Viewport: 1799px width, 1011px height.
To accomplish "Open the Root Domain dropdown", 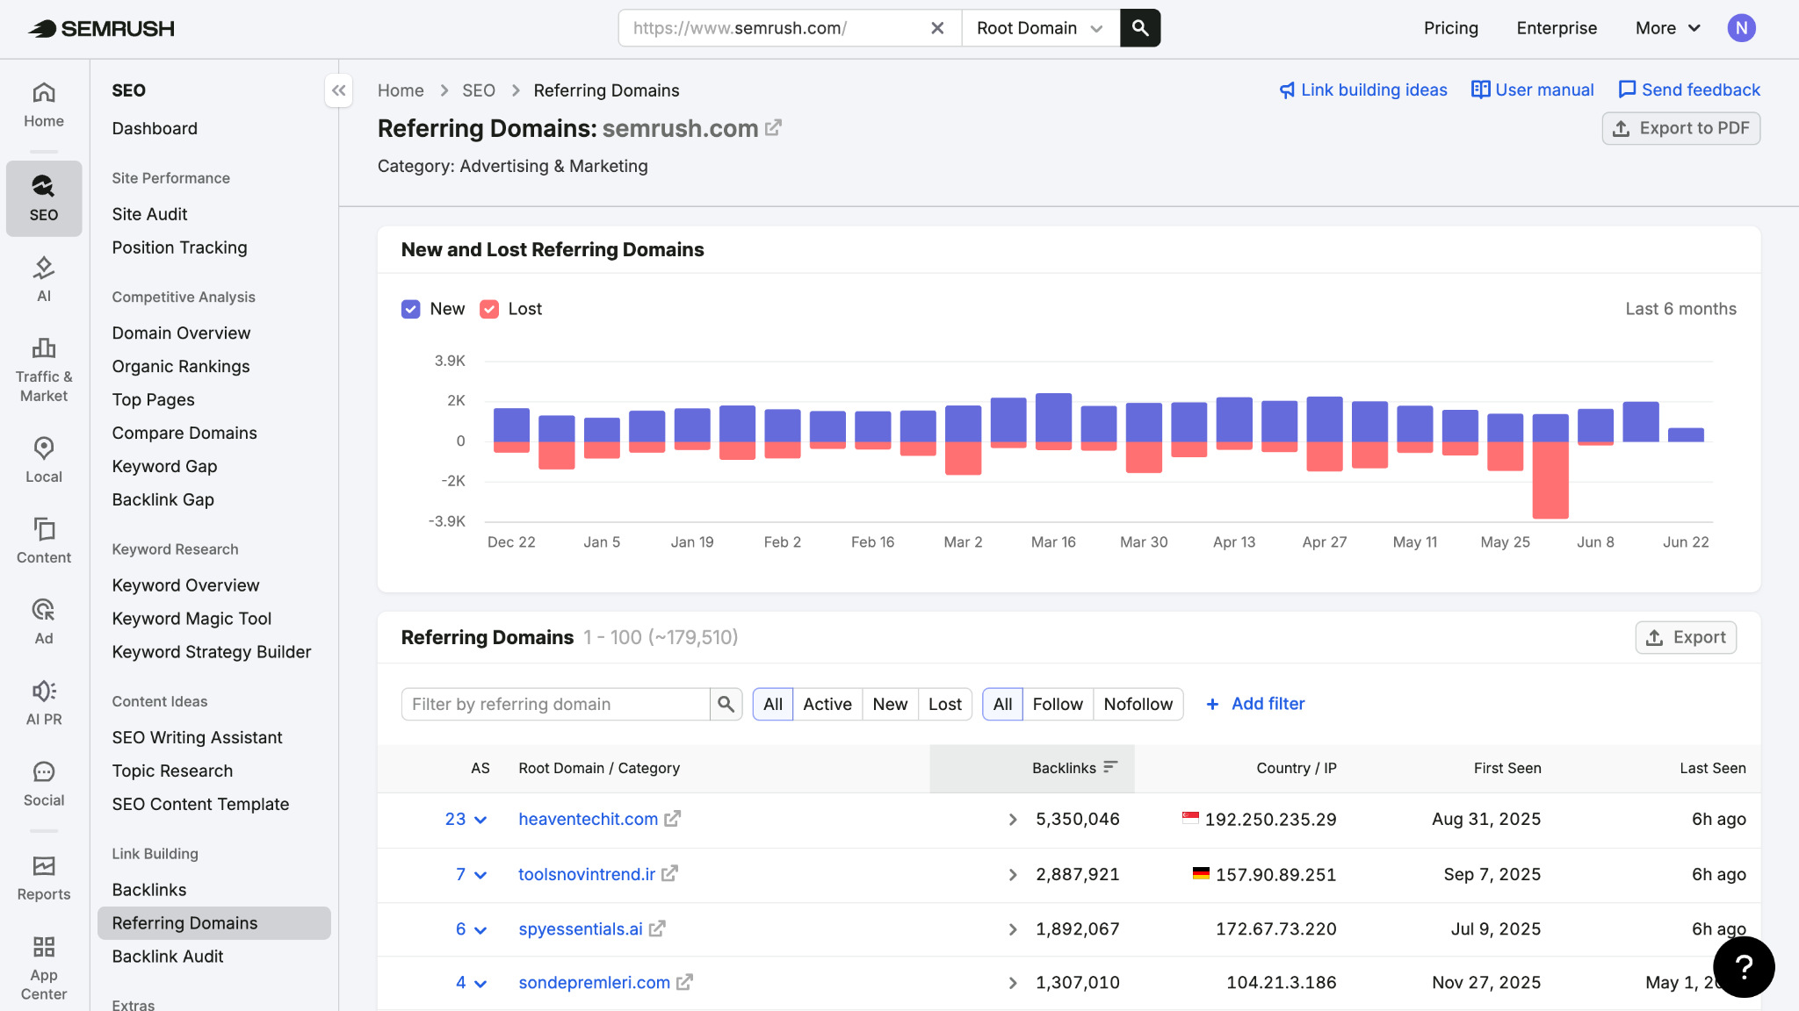I will coord(1041,28).
